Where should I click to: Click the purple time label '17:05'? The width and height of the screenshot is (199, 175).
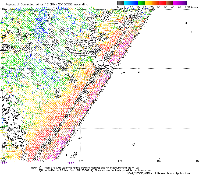coord(4,163)
